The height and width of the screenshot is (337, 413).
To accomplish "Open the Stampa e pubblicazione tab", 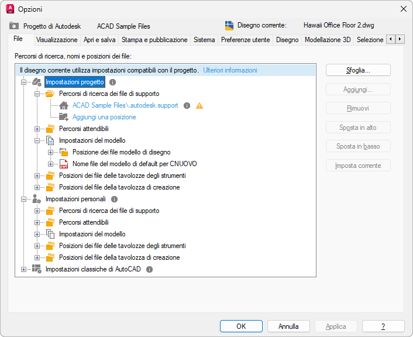I will [x=154, y=40].
